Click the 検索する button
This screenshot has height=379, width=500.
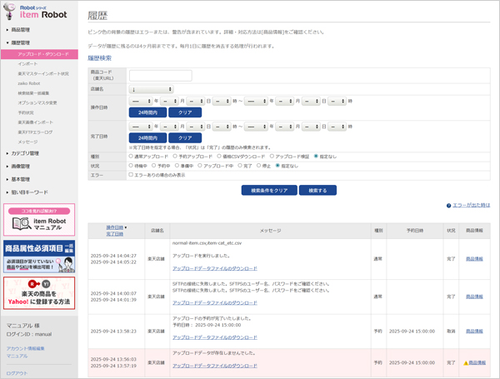(317, 190)
